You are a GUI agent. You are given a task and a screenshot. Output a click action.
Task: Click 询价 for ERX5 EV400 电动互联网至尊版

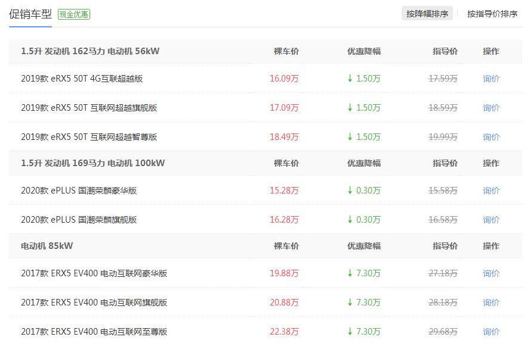(x=491, y=332)
